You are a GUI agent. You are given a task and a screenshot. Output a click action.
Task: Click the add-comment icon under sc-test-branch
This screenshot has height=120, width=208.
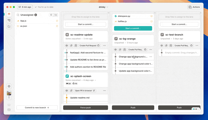click(171, 46)
